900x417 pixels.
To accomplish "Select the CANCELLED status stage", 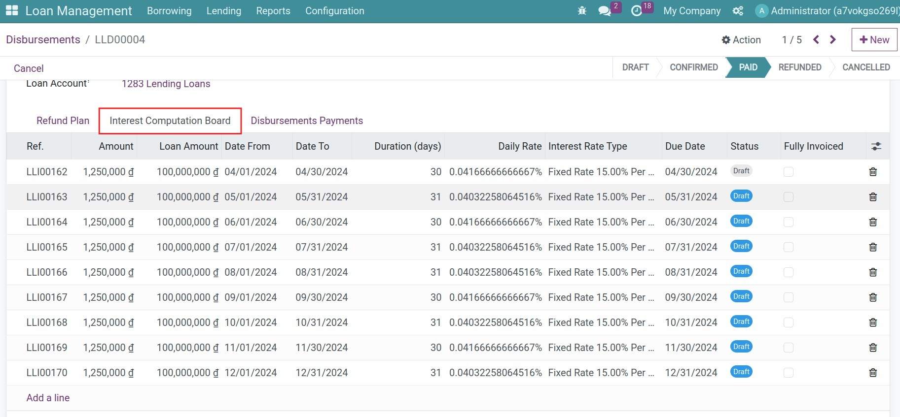I will [866, 67].
